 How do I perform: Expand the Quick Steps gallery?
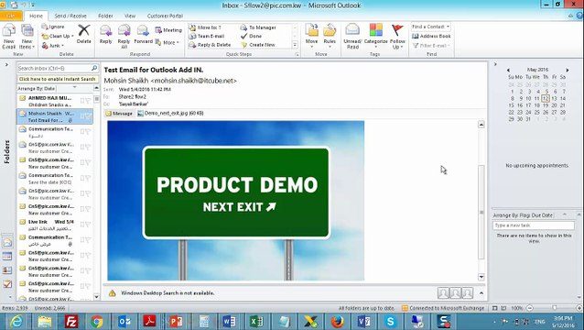click(295, 45)
